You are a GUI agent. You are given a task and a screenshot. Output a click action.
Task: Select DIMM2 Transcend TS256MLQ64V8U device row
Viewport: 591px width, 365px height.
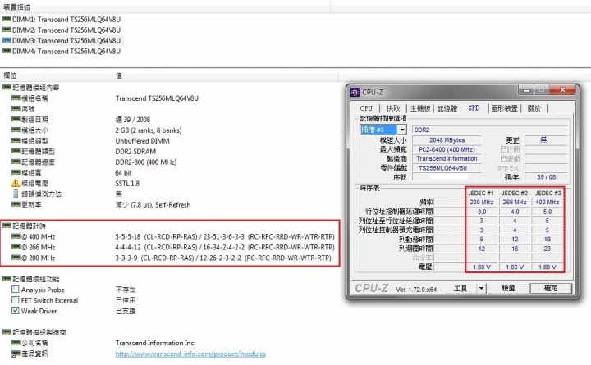pos(62,30)
